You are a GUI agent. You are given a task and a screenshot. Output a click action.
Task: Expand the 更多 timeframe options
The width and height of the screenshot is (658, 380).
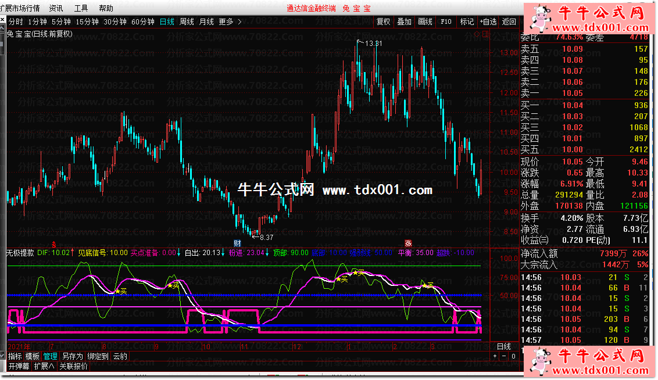tap(228, 21)
